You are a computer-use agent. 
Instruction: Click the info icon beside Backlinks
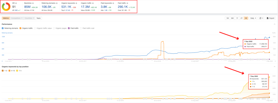(33, 3)
